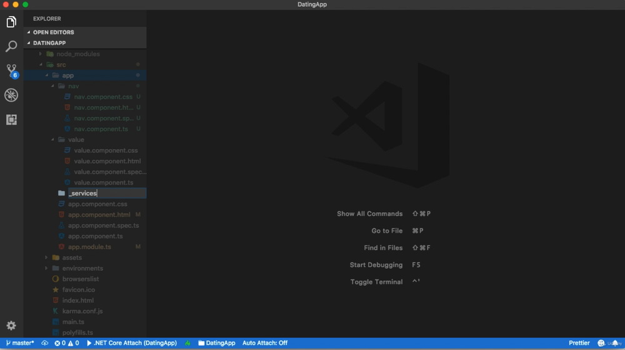
Task: Open the Manage gear icon
Action: [x=11, y=325]
